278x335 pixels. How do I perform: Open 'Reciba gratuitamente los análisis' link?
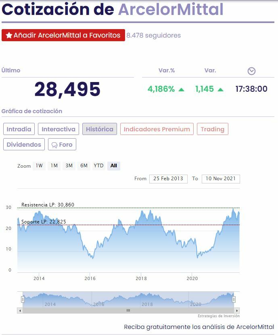coord(199,327)
